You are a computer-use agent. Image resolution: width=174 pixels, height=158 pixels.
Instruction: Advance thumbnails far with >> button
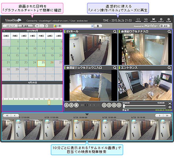pos(167,116)
